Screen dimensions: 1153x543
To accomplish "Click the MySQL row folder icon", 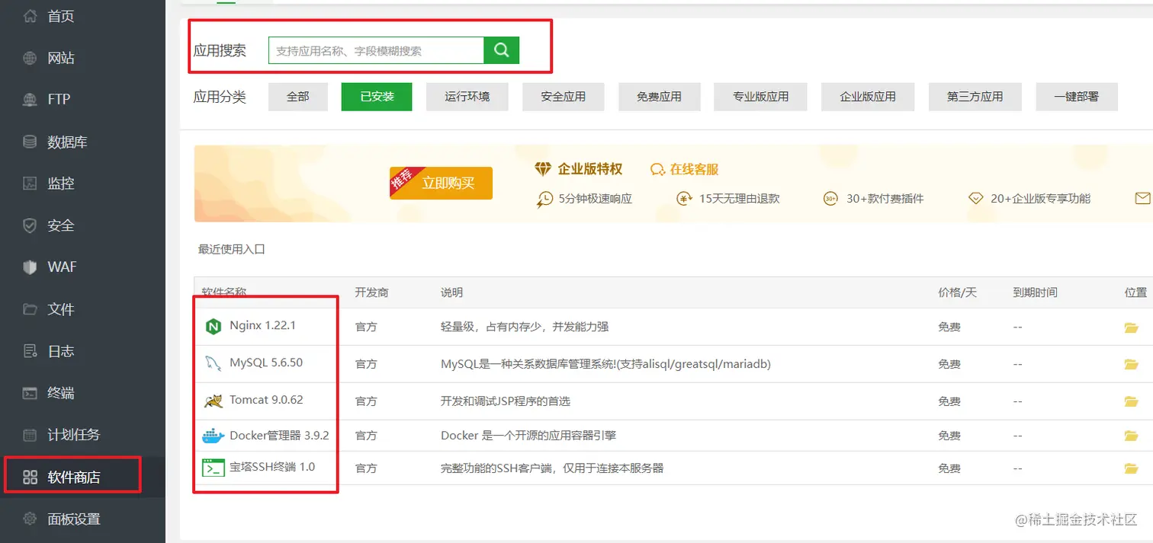I will tap(1131, 365).
